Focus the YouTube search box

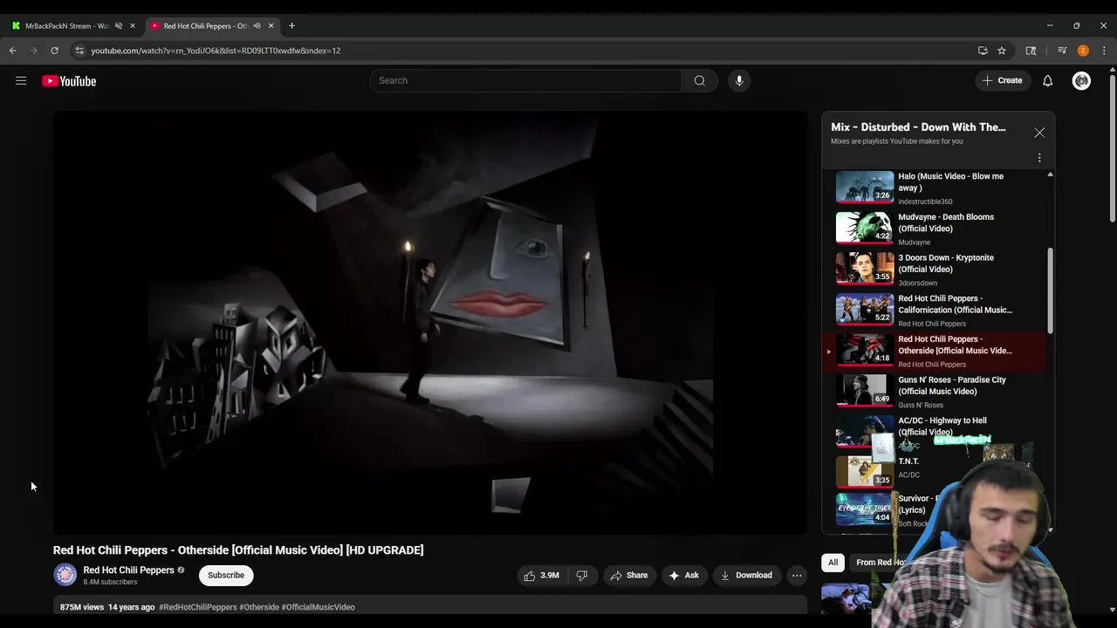click(x=525, y=80)
